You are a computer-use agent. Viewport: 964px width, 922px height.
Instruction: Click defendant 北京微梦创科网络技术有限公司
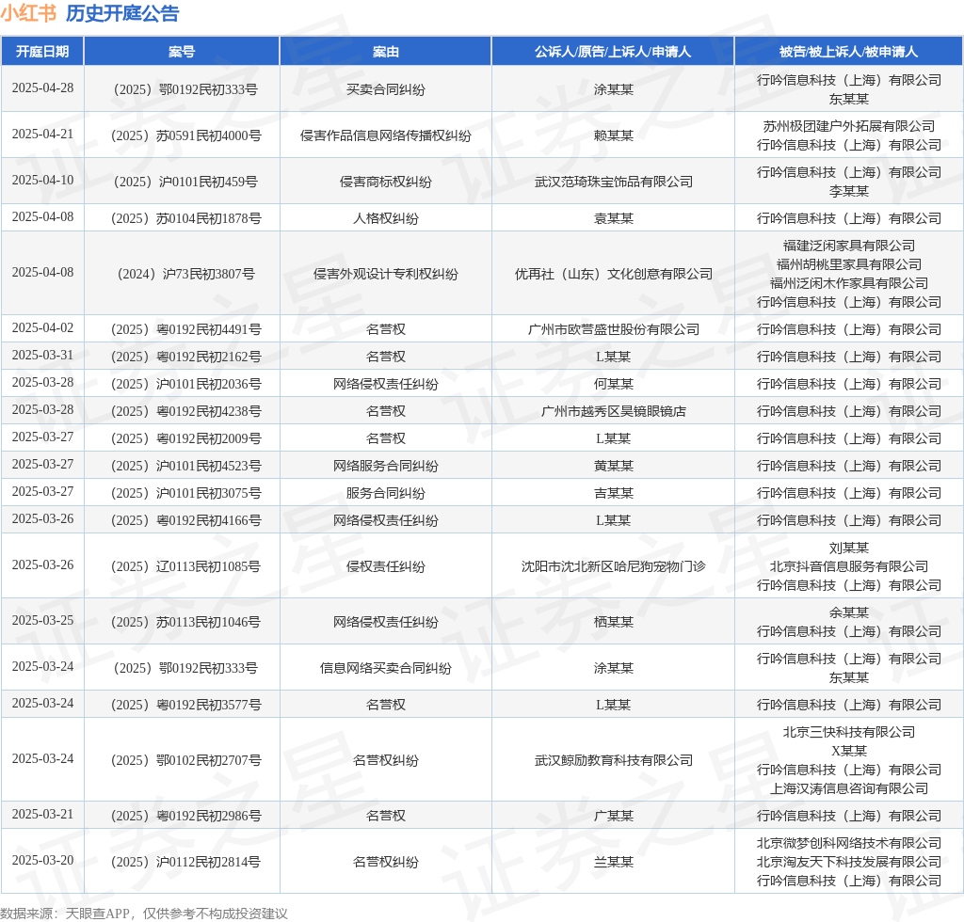coord(848,843)
